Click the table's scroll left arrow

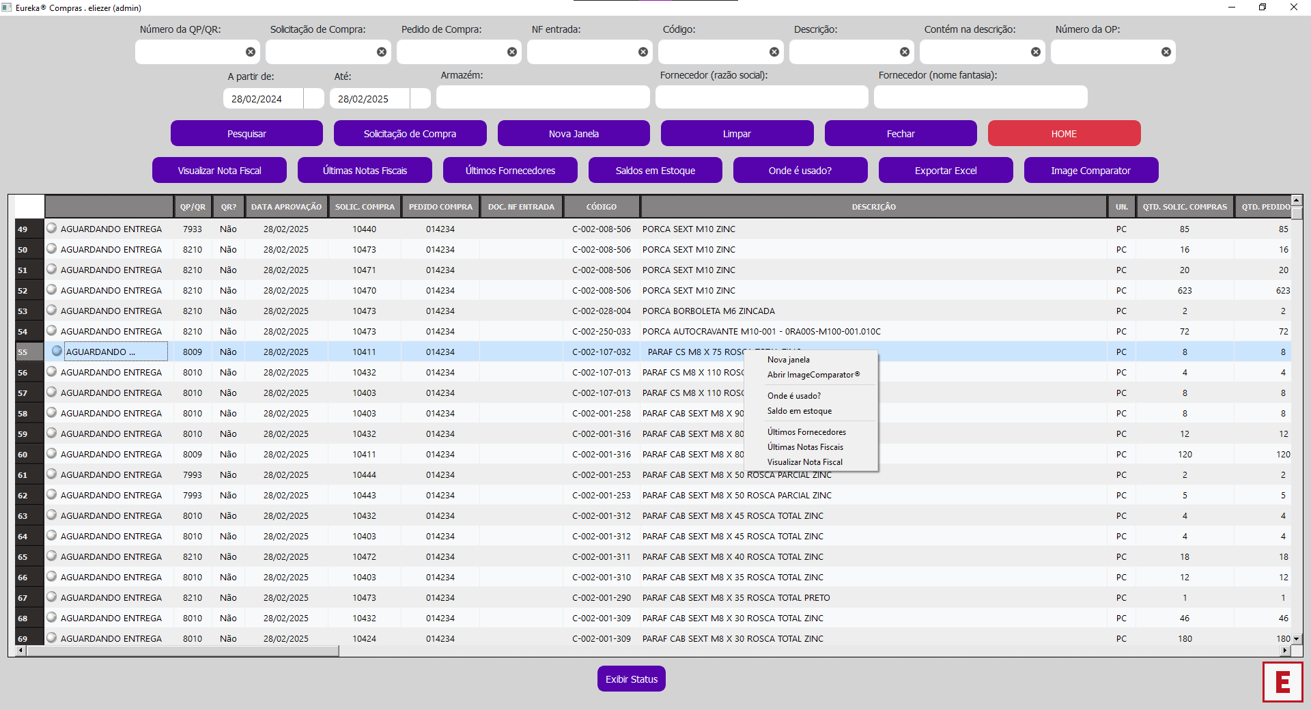point(20,651)
